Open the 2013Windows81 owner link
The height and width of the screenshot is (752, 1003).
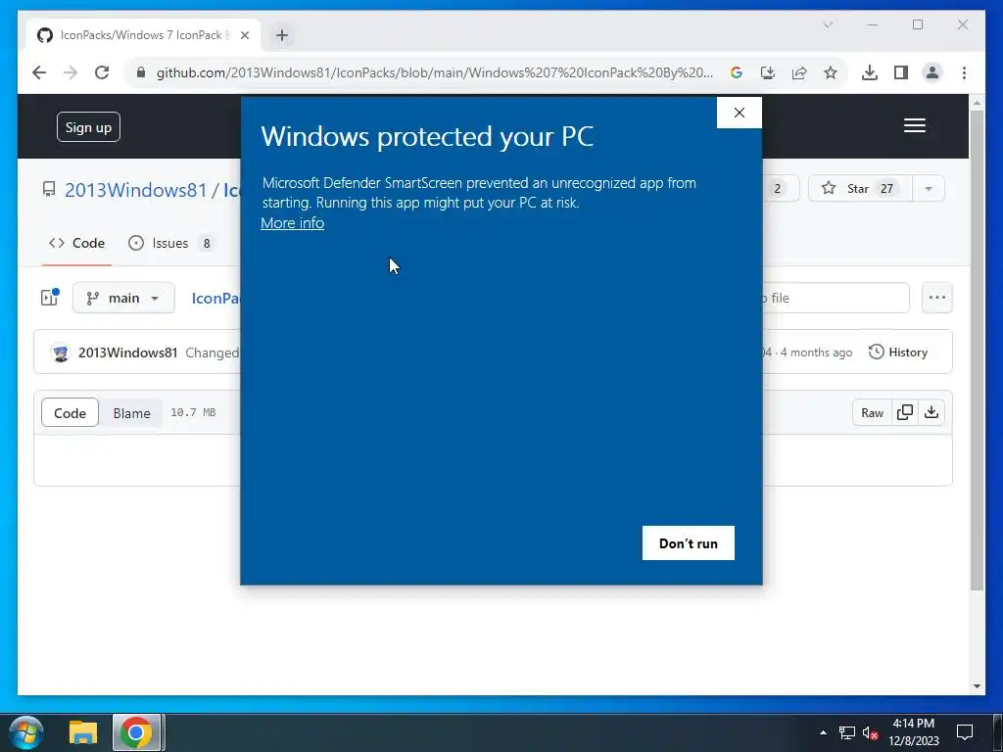click(x=135, y=190)
